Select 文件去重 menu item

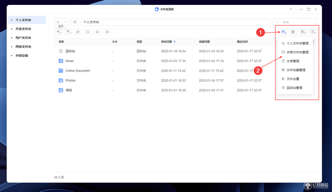[295, 79]
